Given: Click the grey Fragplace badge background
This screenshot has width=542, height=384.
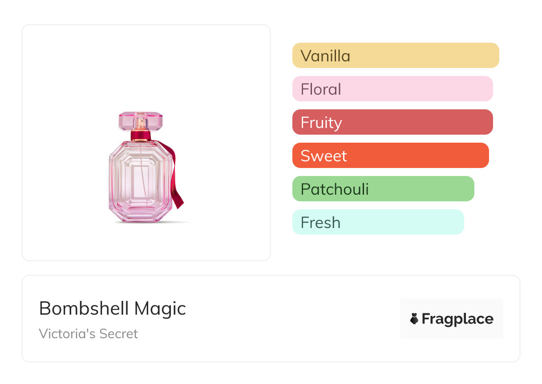Looking at the screenshot, I should (x=452, y=306).
